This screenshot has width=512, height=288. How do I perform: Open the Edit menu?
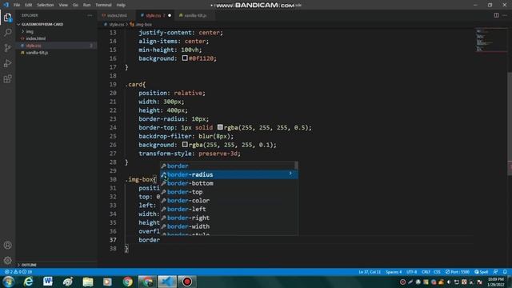(x=29, y=5)
